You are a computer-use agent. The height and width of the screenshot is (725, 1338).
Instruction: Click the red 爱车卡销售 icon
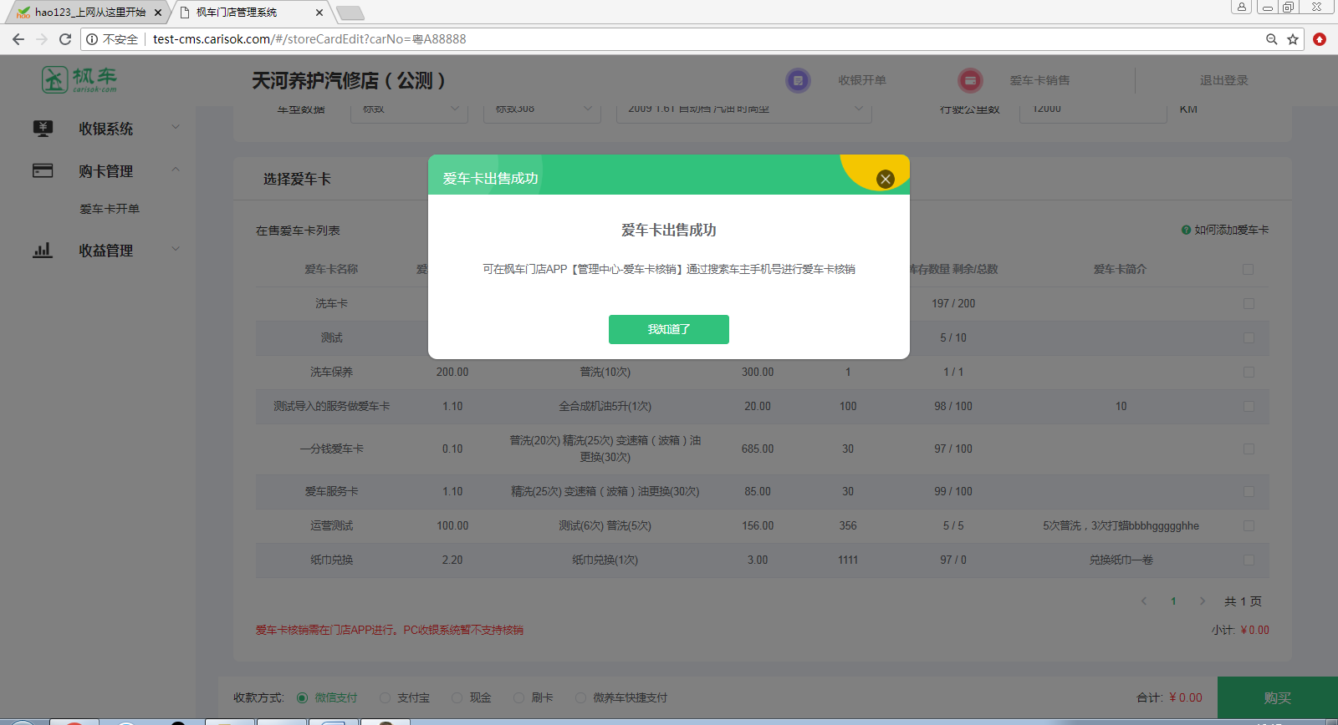pos(970,80)
